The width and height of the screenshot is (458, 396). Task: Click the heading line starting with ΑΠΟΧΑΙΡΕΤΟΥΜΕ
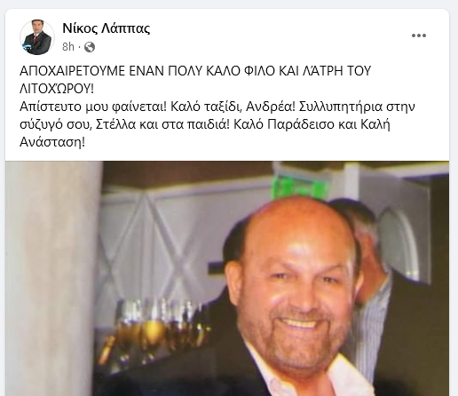click(x=195, y=71)
